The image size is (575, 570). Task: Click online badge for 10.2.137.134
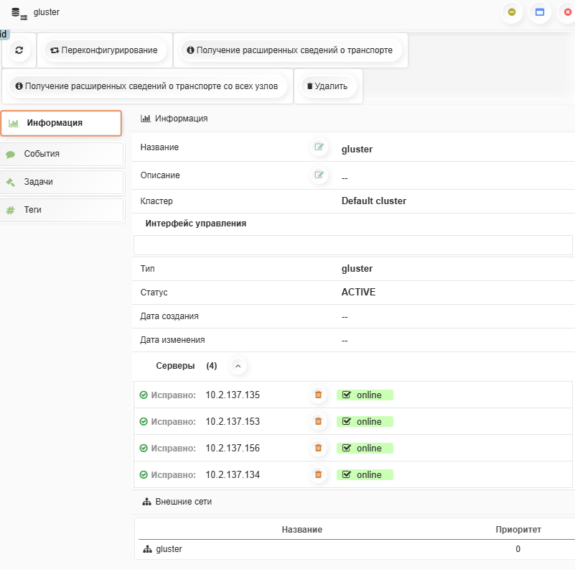click(x=365, y=474)
